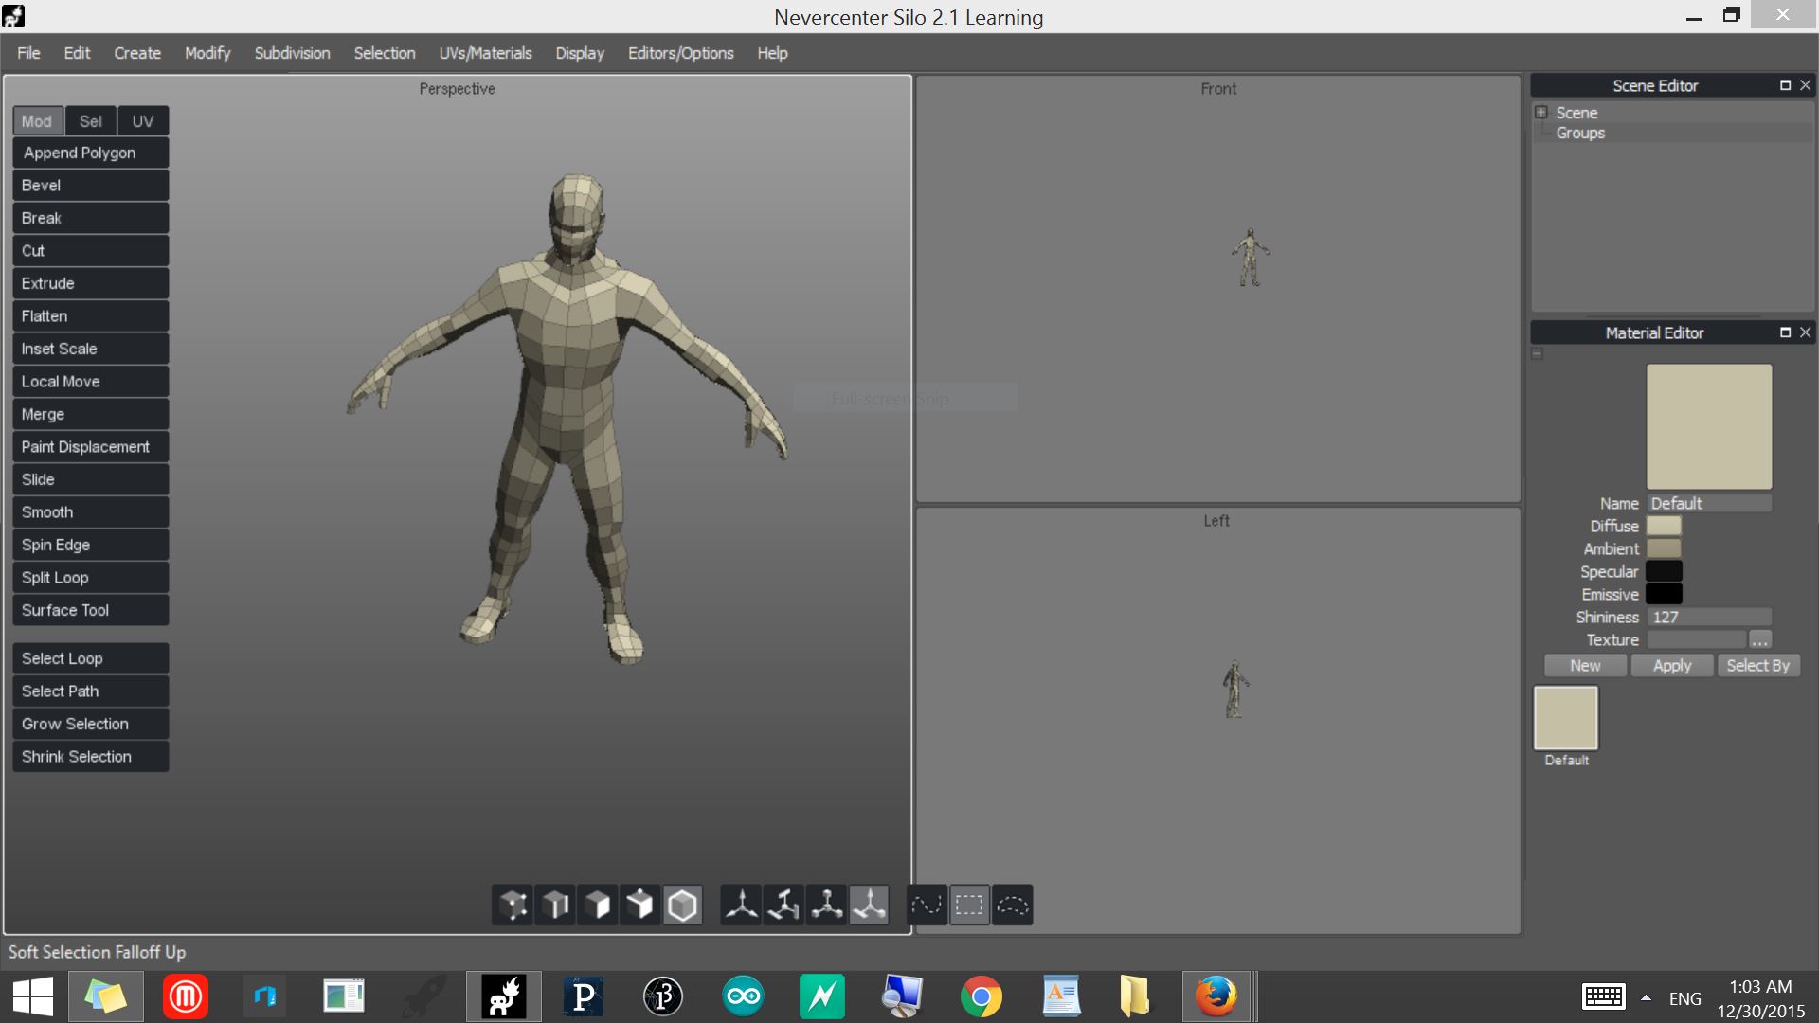The image size is (1819, 1023).
Task: Undock the Scene Editor panel
Action: pos(1785,85)
